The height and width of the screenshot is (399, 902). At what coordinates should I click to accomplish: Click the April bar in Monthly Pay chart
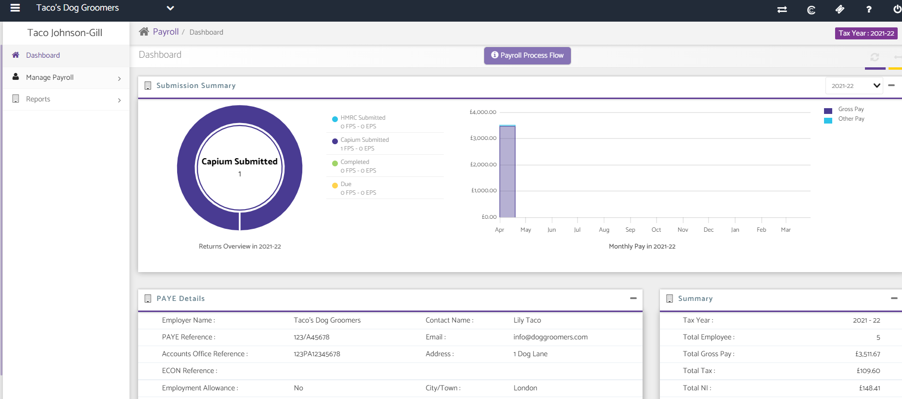click(507, 171)
